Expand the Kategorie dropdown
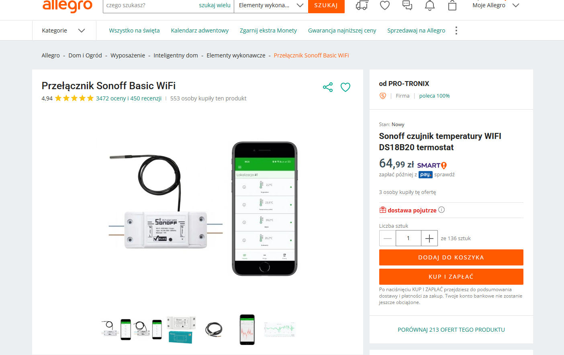Image resolution: width=564 pixels, height=355 pixels. click(64, 31)
